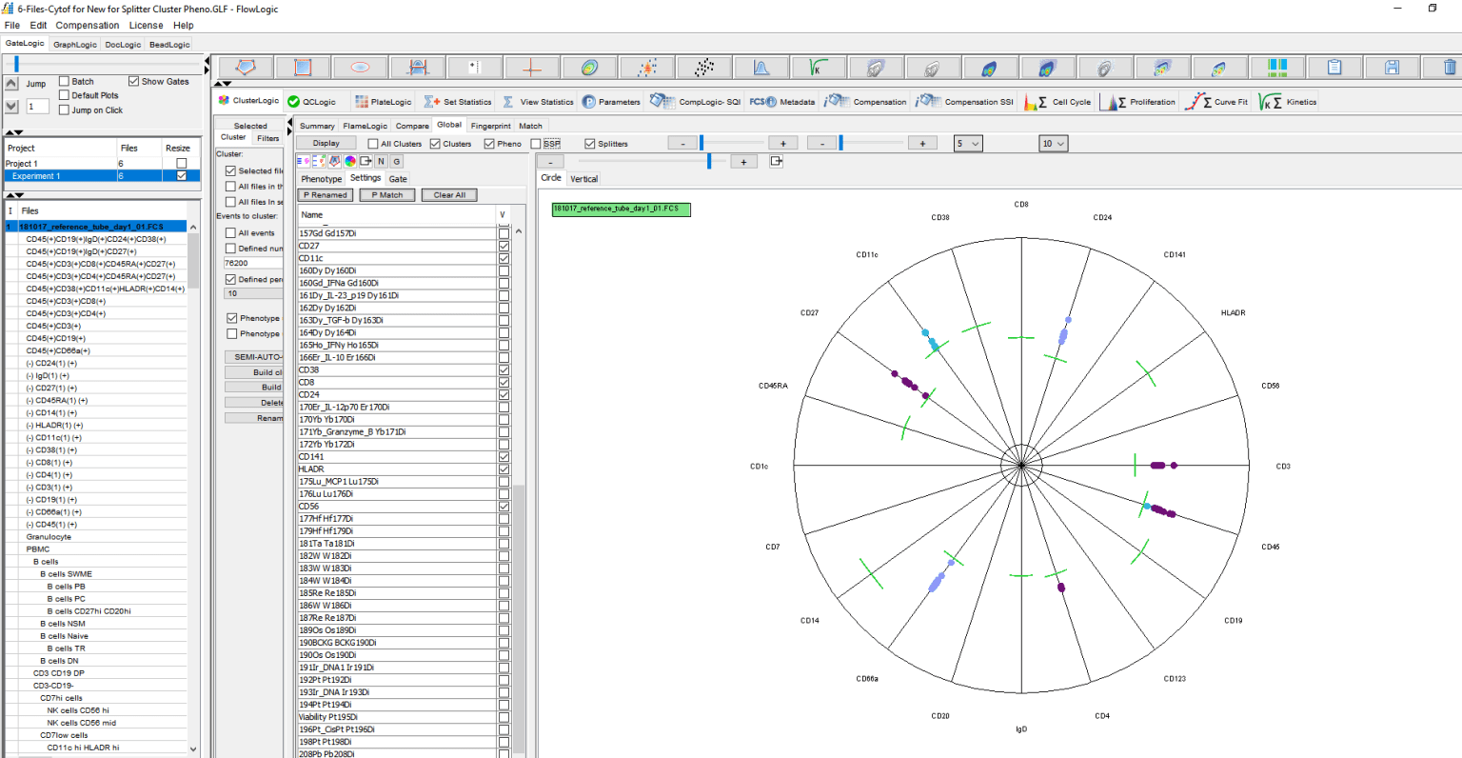Image resolution: width=1462 pixels, height=758 pixels.
Task: Click the quadrant crosshair gate tool
Action: point(532,67)
